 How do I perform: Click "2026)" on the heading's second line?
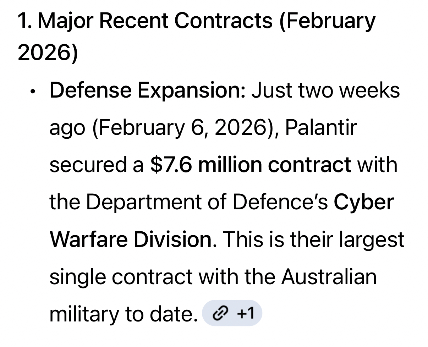point(47,53)
